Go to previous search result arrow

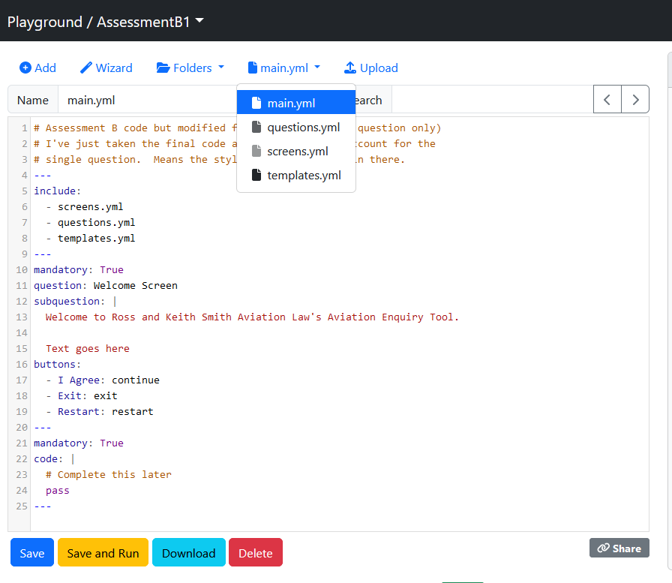point(607,100)
